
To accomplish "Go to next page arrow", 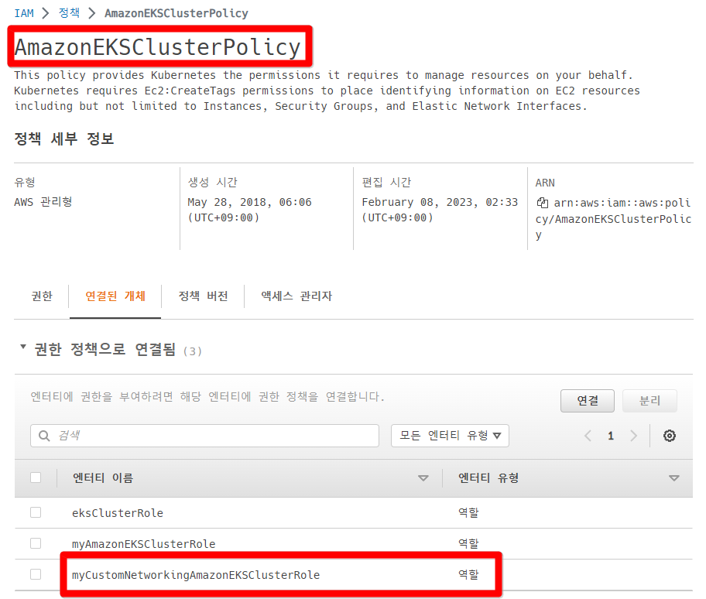I will (x=633, y=436).
